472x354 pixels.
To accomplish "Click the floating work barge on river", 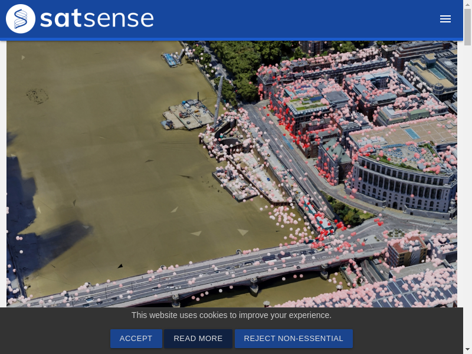I will [x=189, y=115].
